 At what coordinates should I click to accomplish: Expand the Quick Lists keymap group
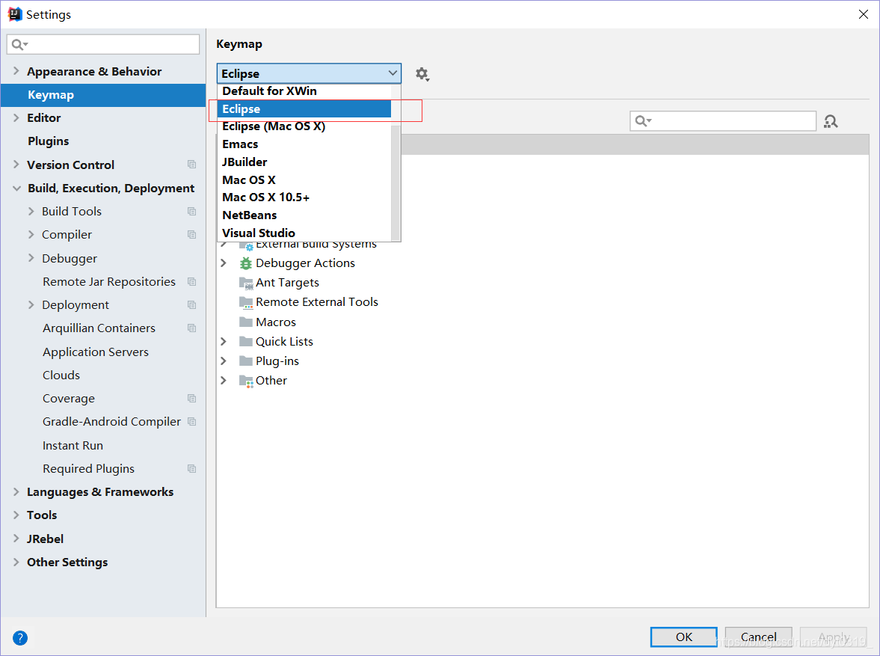pos(224,342)
